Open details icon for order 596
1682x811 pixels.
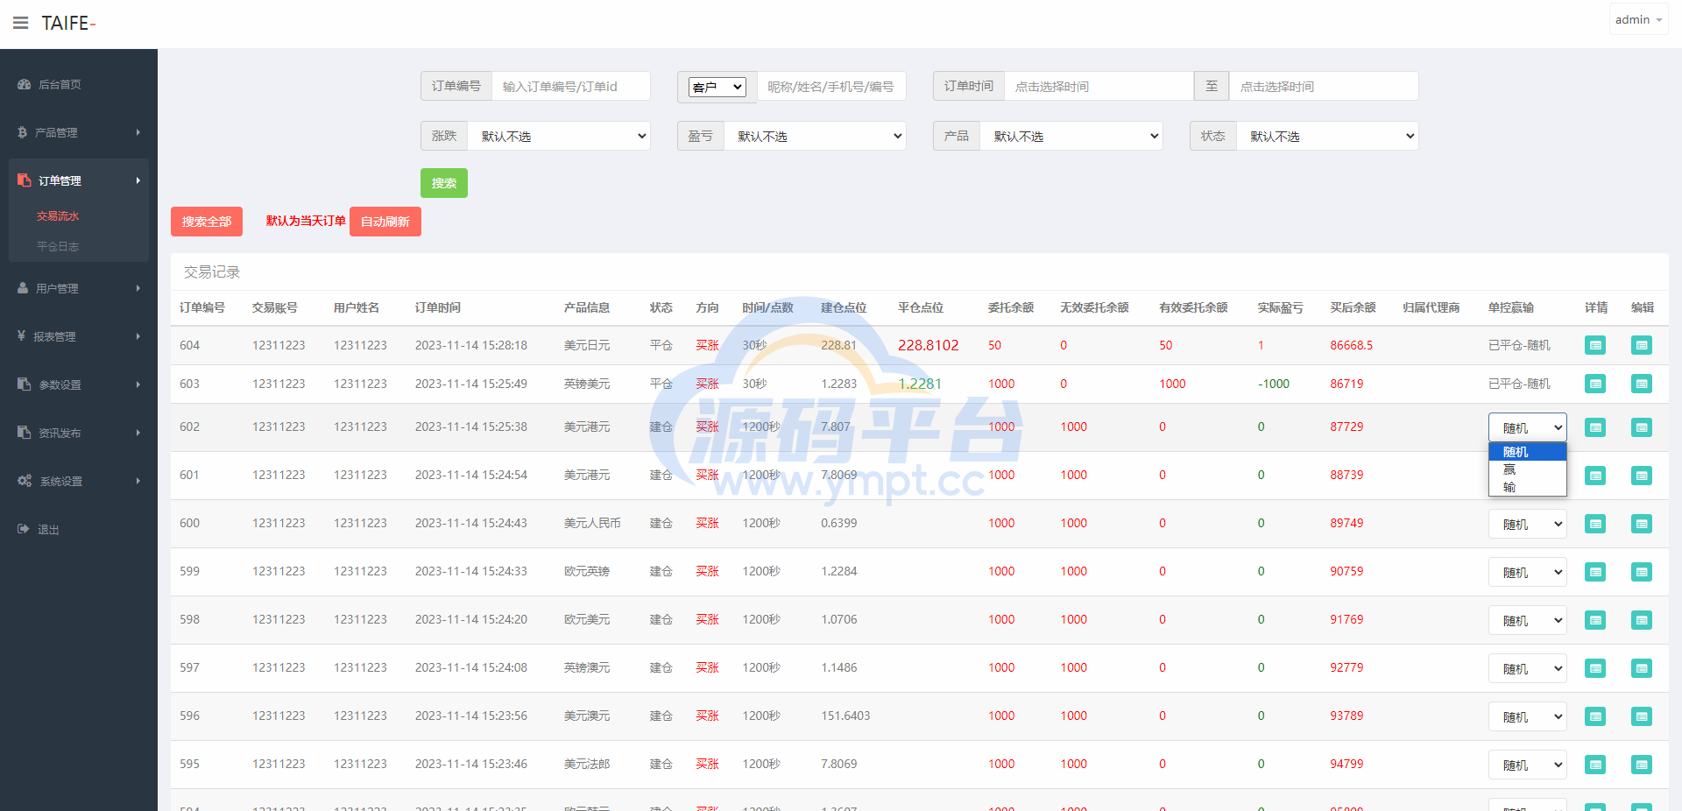pos(1595,716)
